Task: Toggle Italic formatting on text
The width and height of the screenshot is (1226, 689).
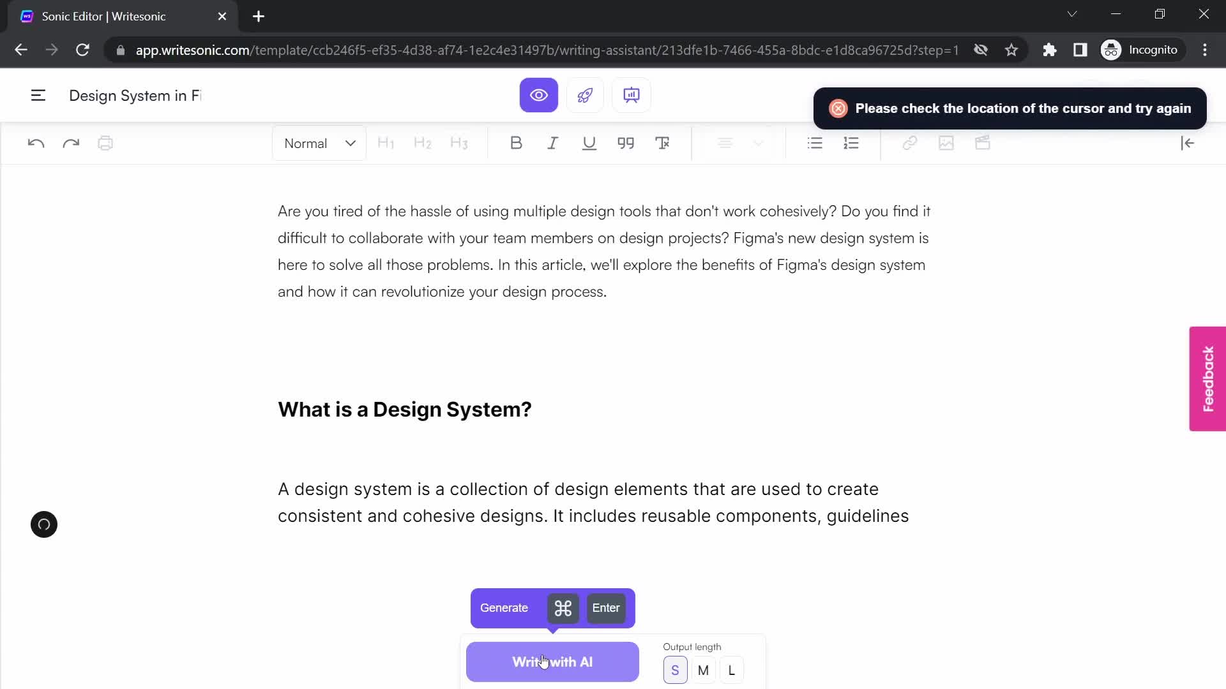Action: click(553, 143)
